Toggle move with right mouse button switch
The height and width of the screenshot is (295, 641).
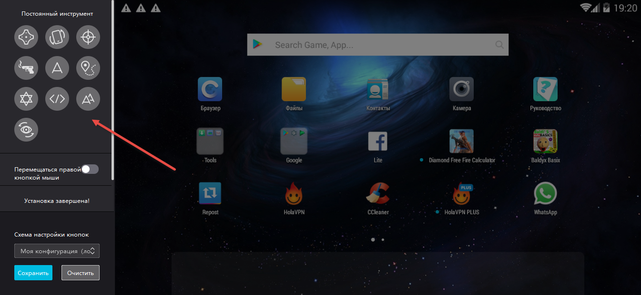click(90, 169)
